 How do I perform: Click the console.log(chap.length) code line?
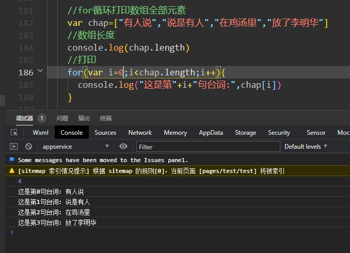[129, 48]
